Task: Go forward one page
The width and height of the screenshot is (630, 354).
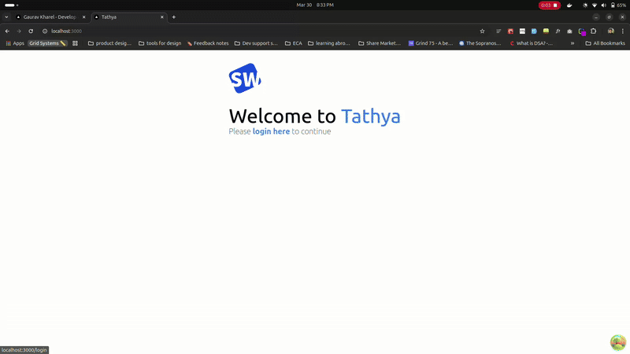Action: point(19,31)
